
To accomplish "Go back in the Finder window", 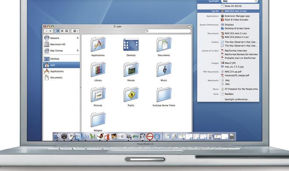I will coord(46,31).
